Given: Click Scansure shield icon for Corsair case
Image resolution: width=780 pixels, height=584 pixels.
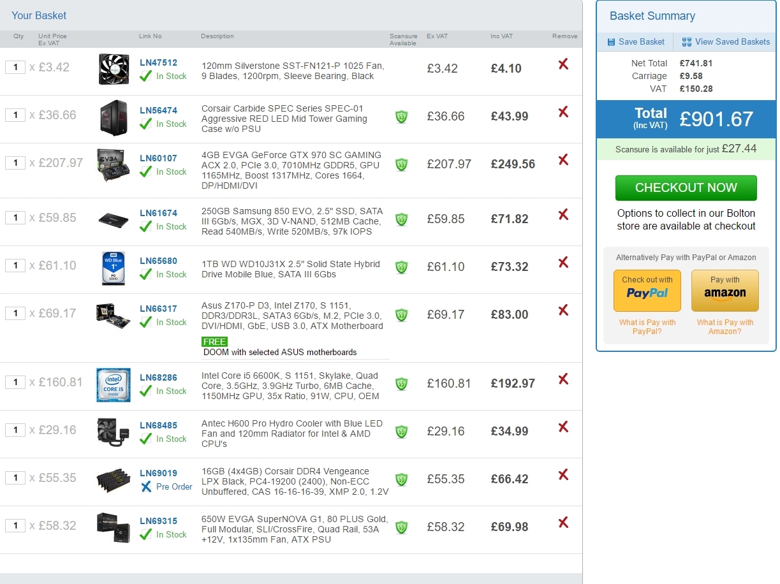Looking at the screenshot, I should (401, 117).
